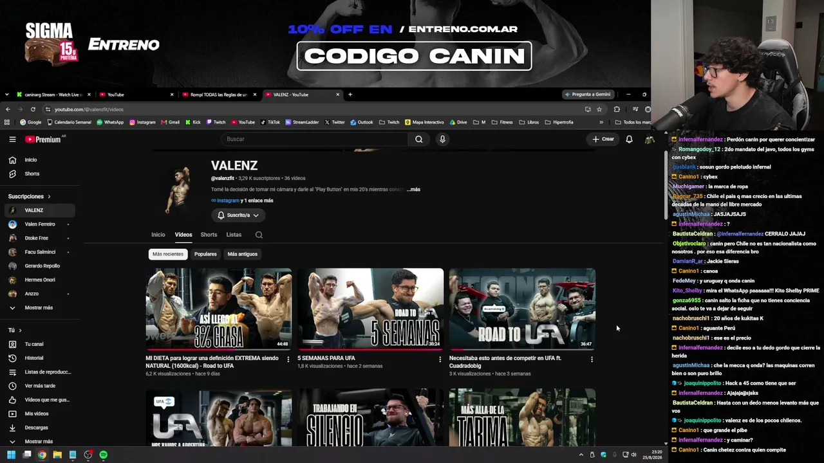Image resolution: width=824 pixels, height=463 pixels.
Task: Open the Suscrito/a subscription dropdown
Action: coord(238,215)
